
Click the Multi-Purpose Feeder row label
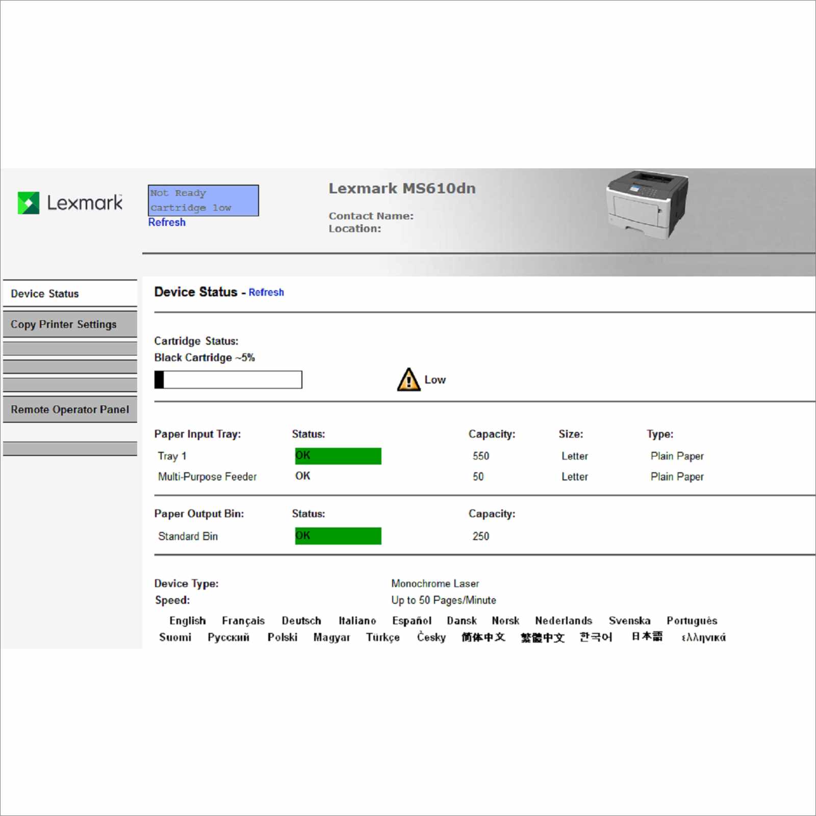(207, 476)
